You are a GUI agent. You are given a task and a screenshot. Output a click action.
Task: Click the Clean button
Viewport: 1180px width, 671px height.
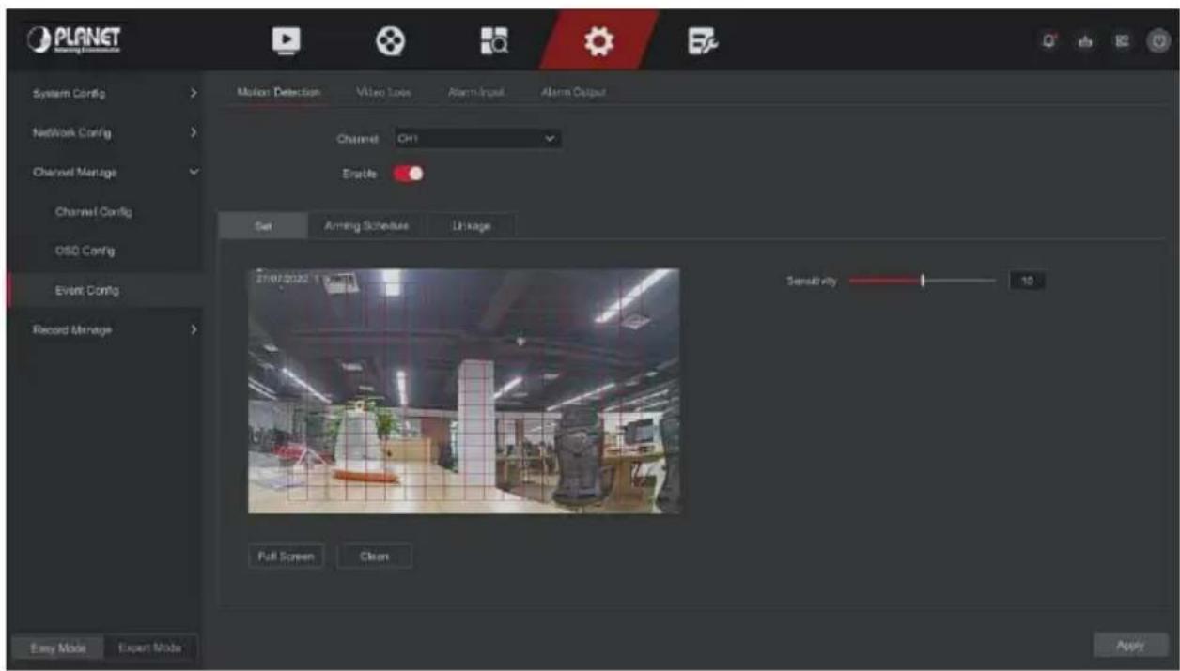click(x=374, y=556)
